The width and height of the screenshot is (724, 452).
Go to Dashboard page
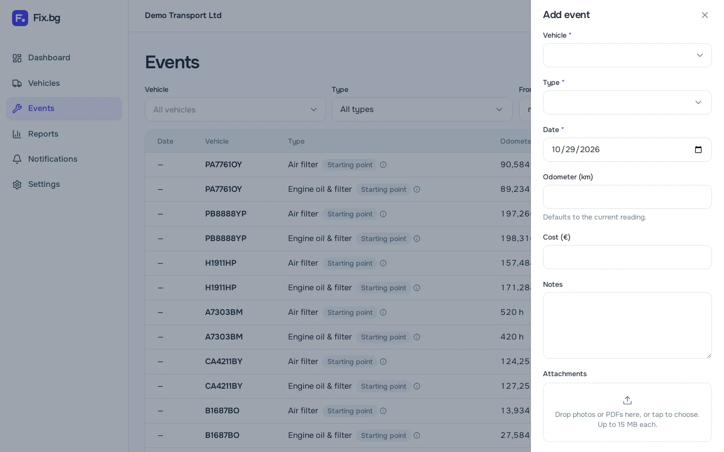coord(64,58)
